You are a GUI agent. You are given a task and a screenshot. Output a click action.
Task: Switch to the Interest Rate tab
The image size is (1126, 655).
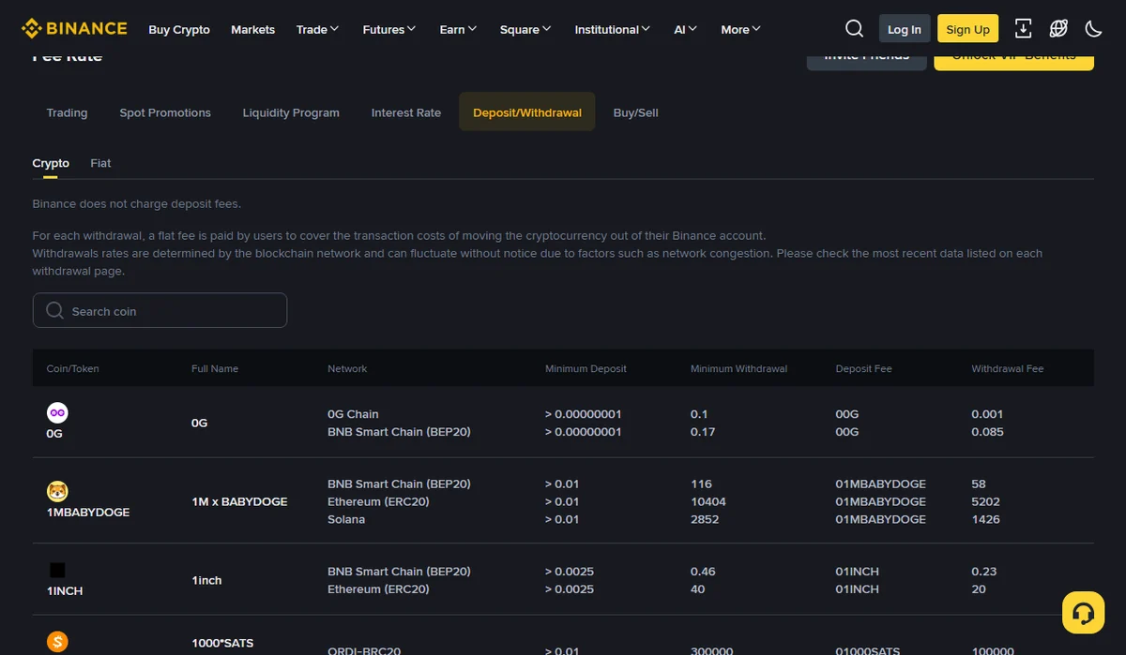point(406,112)
